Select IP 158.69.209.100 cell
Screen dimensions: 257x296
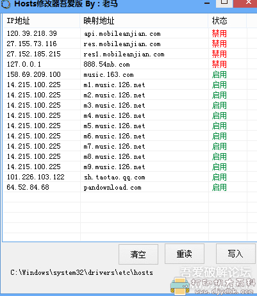coord(34,74)
